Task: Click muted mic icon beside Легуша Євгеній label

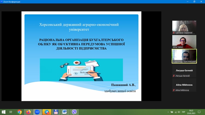Action: (174, 76)
